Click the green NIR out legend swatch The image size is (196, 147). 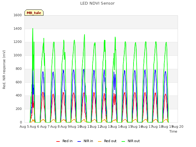click(123, 141)
